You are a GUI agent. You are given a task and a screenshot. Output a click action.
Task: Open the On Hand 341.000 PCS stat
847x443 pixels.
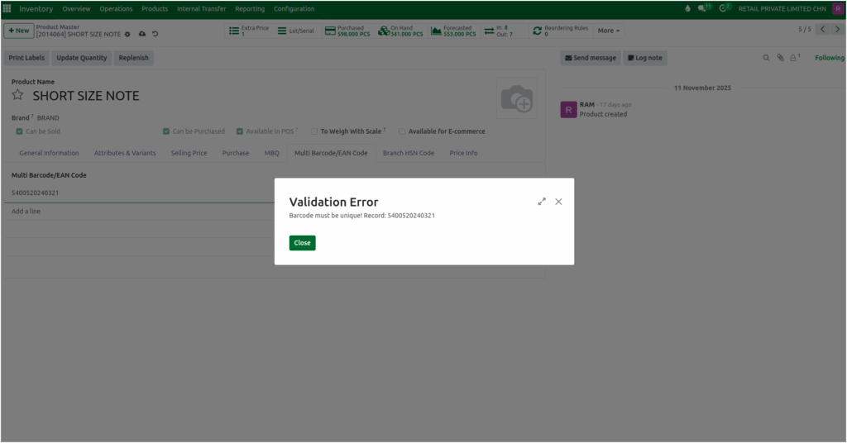tap(400, 31)
